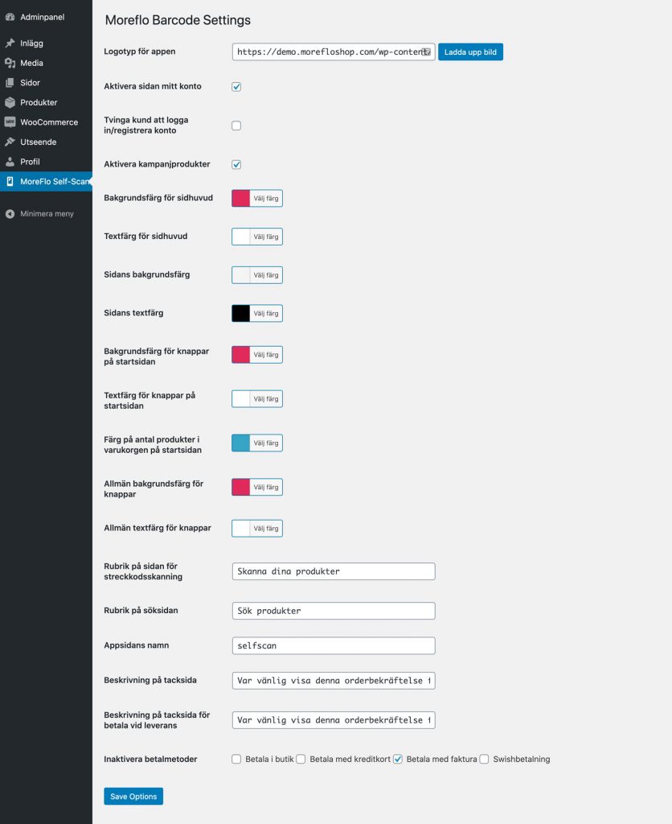Open Välj färg for Textfärg för sidhuvud
Screen dimensions: 672x824
[265, 237]
